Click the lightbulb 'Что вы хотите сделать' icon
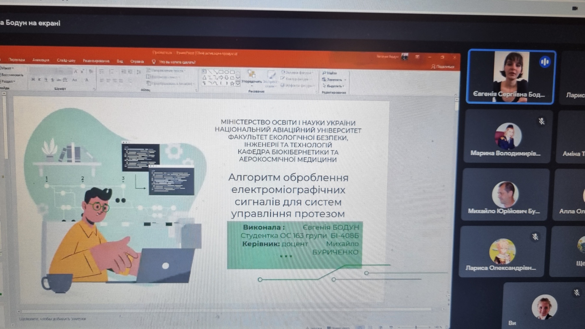 tap(154, 62)
